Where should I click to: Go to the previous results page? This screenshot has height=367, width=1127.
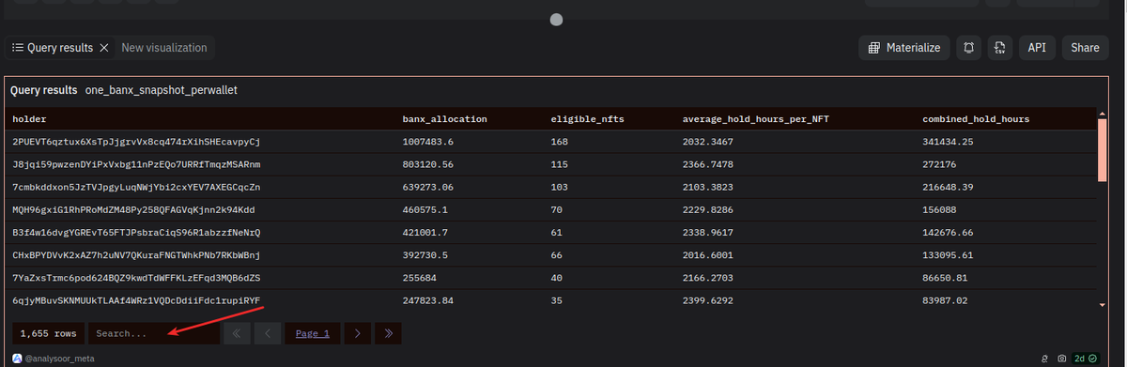[268, 333]
